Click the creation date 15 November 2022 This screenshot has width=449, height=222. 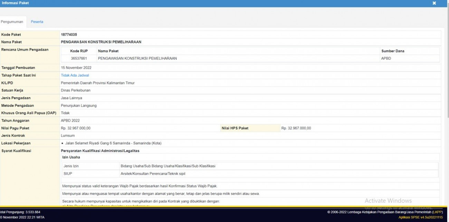point(76,68)
